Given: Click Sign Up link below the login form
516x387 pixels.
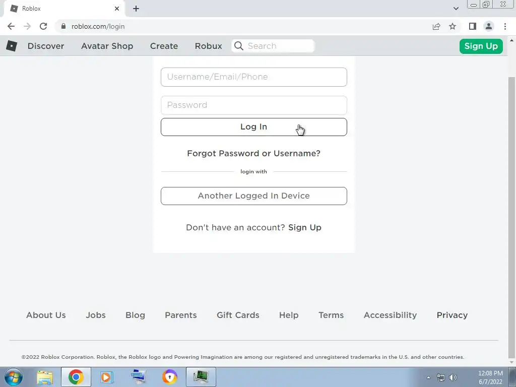Looking at the screenshot, I should click(305, 227).
